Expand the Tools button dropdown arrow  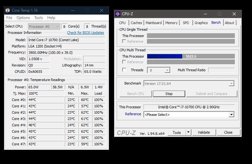(x=188, y=132)
